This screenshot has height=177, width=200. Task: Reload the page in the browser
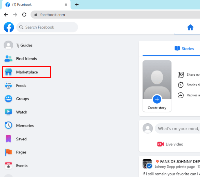(24, 15)
